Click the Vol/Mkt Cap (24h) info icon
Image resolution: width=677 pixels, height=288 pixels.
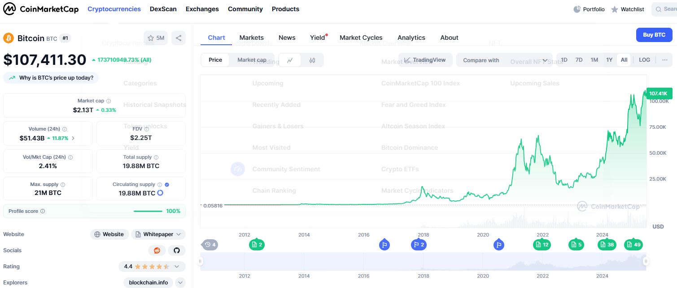70,157
